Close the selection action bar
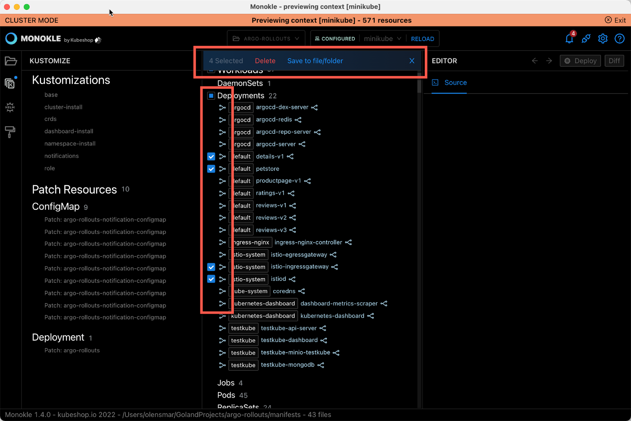 tap(412, 61)
